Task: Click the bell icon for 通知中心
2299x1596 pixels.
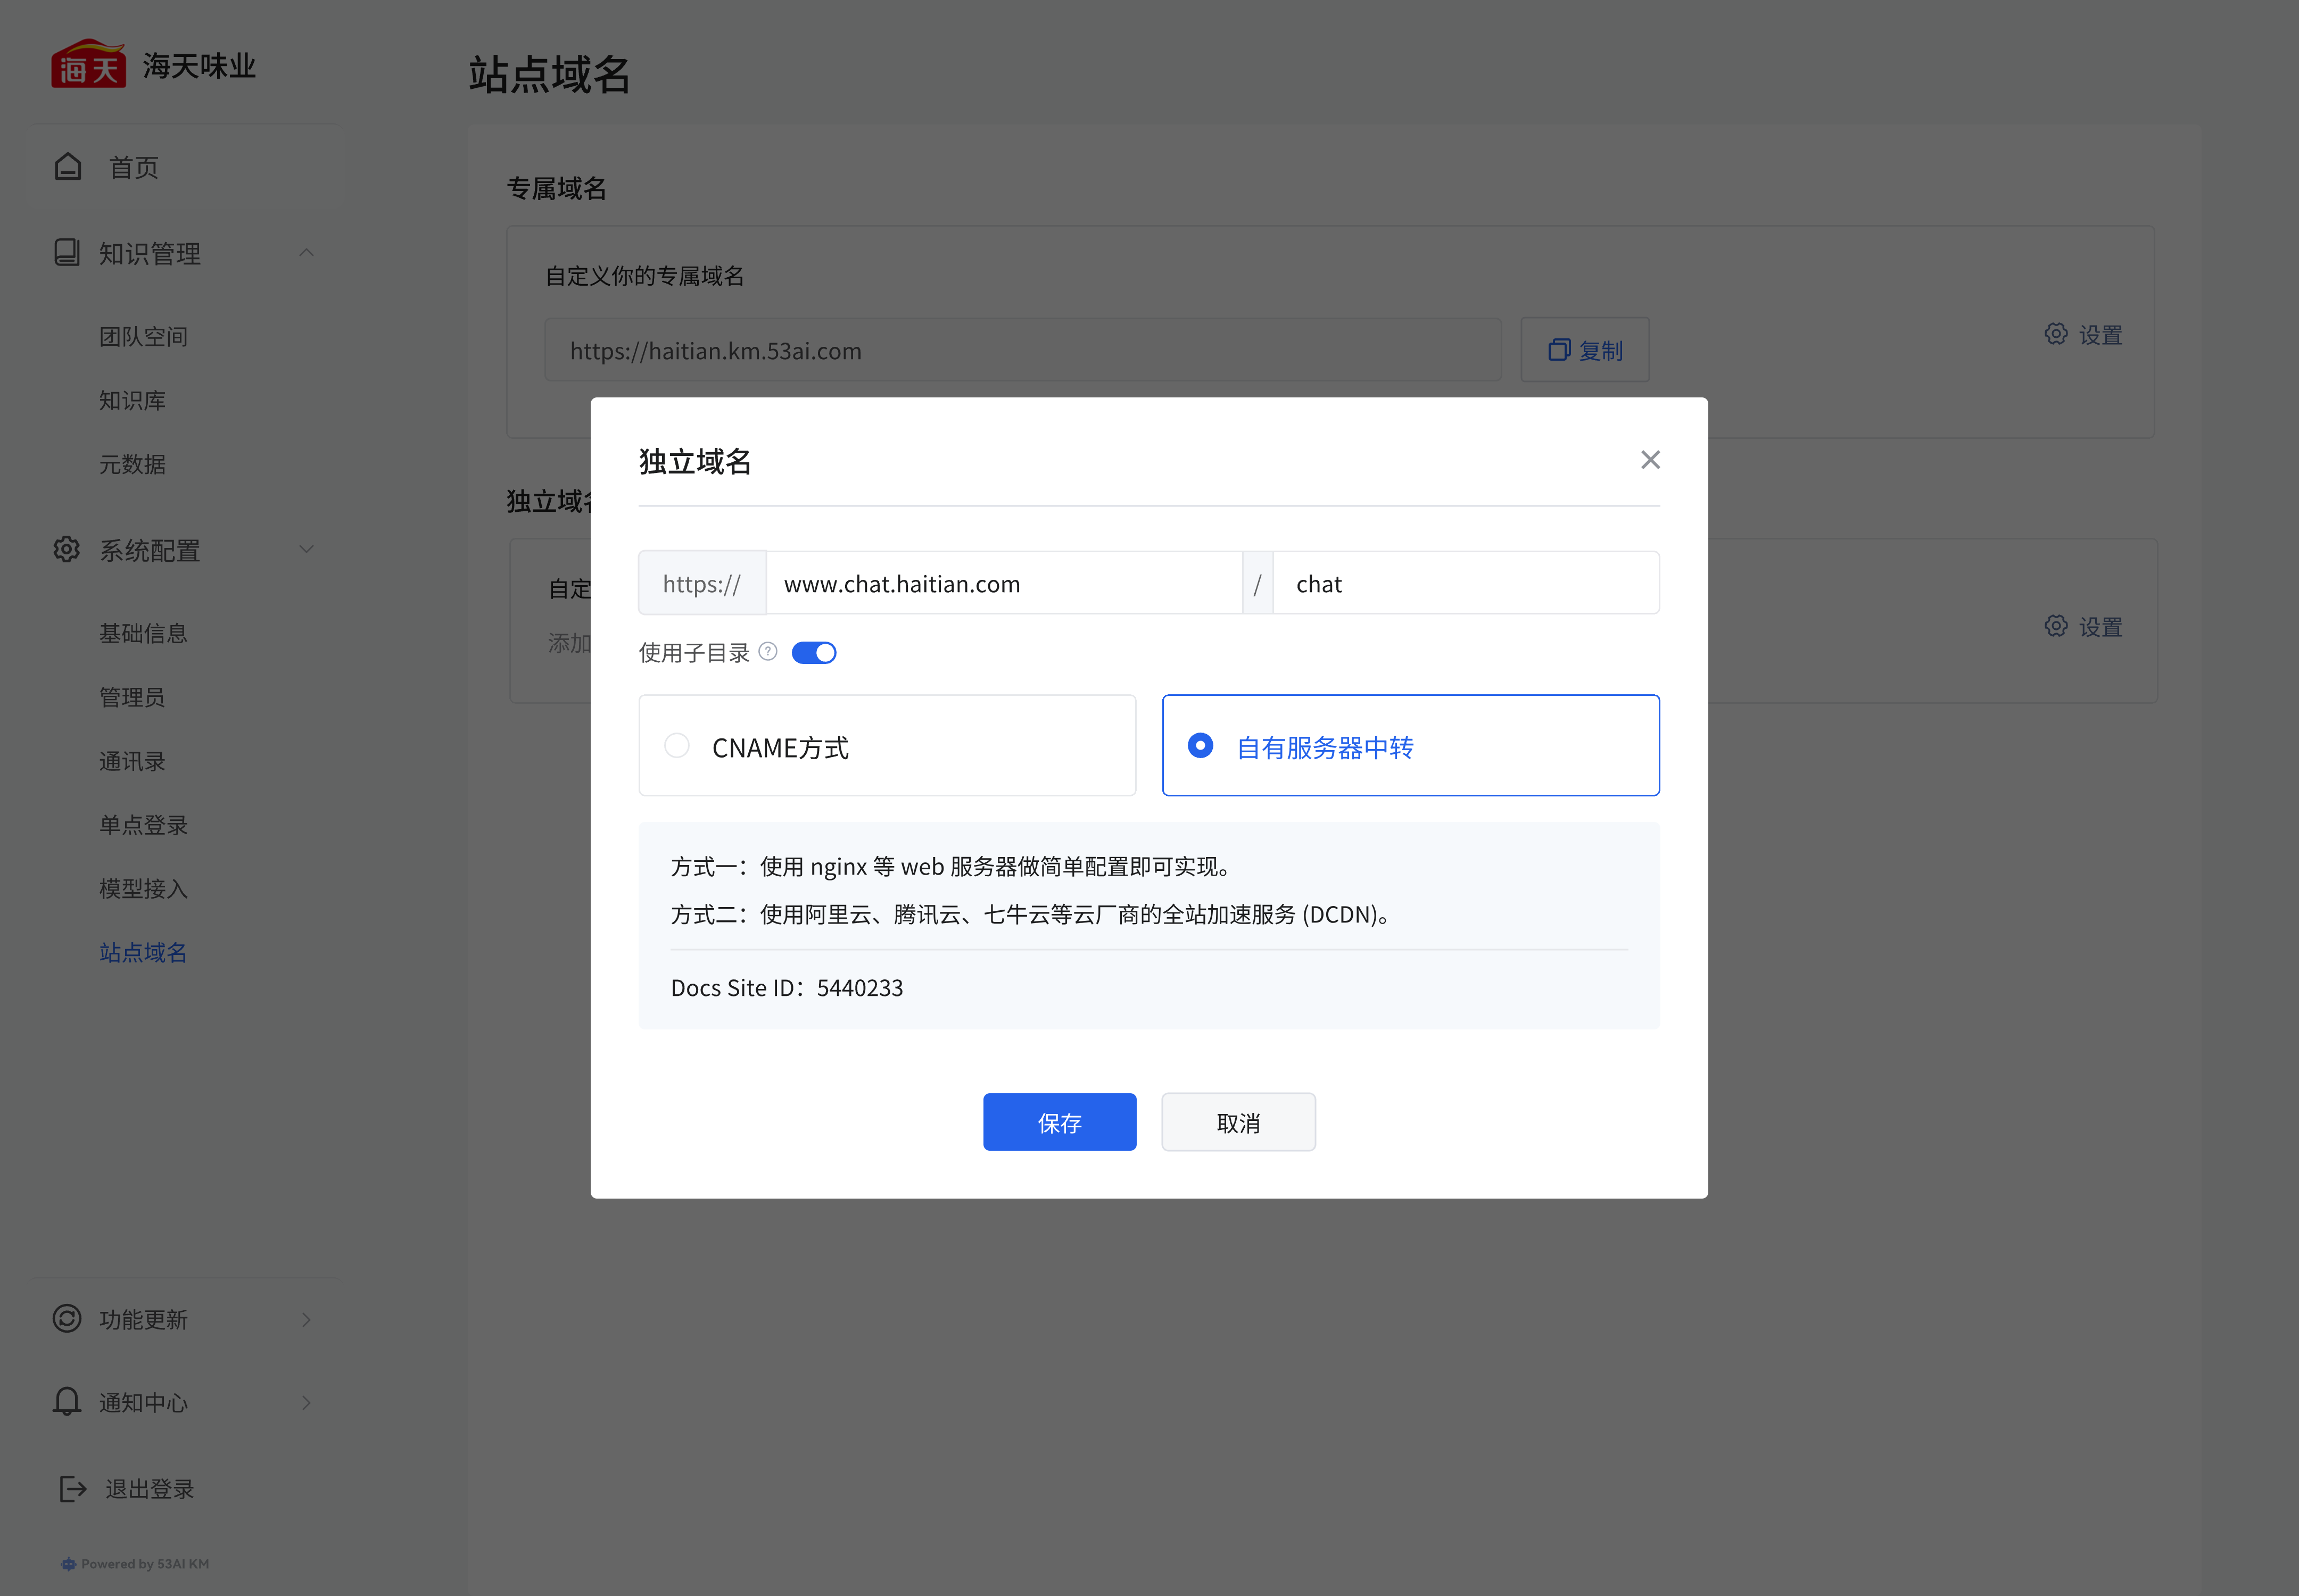Action: pos(67,1402)
